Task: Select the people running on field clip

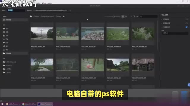Action: coord(67,34)
